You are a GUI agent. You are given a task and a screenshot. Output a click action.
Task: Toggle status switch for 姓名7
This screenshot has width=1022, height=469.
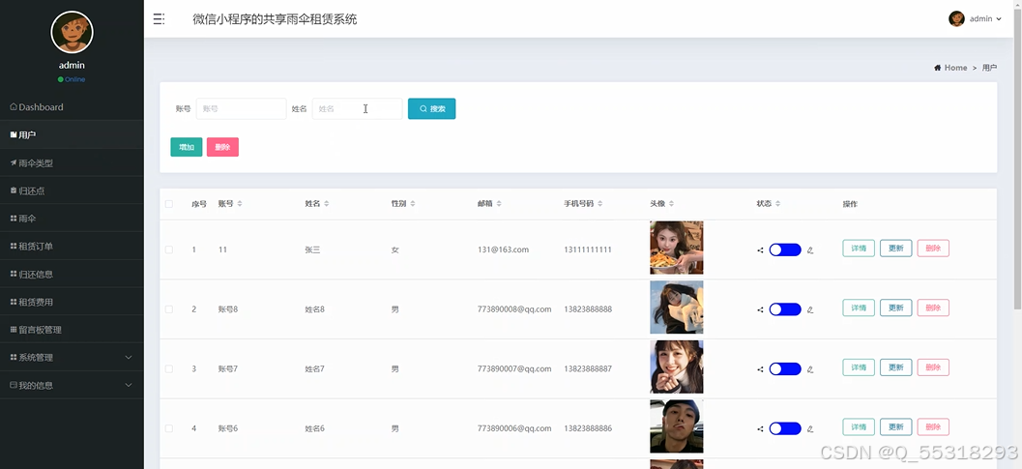click(x=785, y=369)
